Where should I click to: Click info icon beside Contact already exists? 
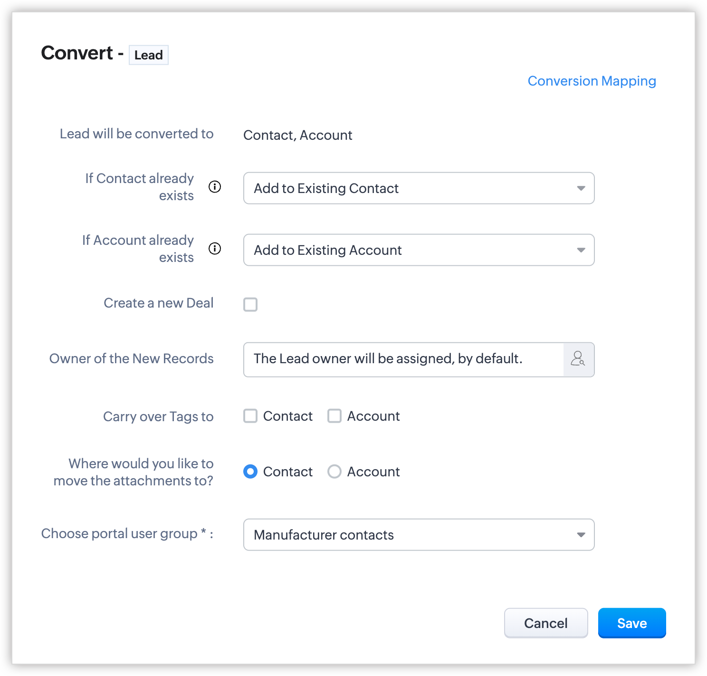[x=215, y=187]
